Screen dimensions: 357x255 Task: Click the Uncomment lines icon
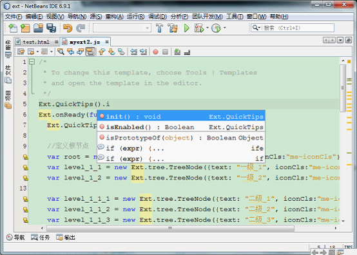tap(187, 52)
